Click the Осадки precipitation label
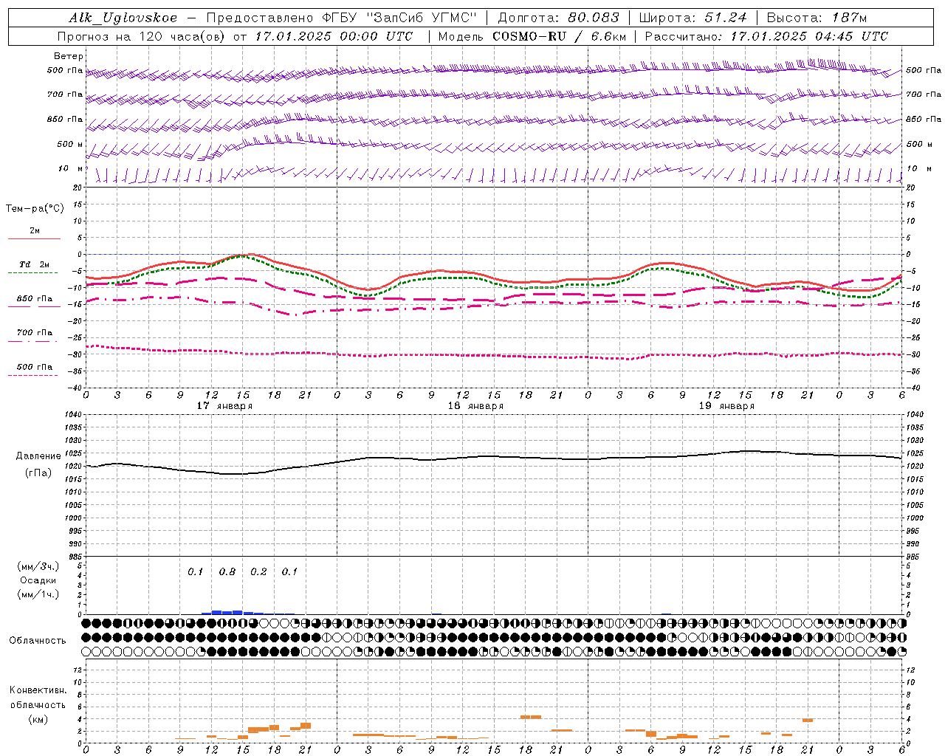 (38, 580)
